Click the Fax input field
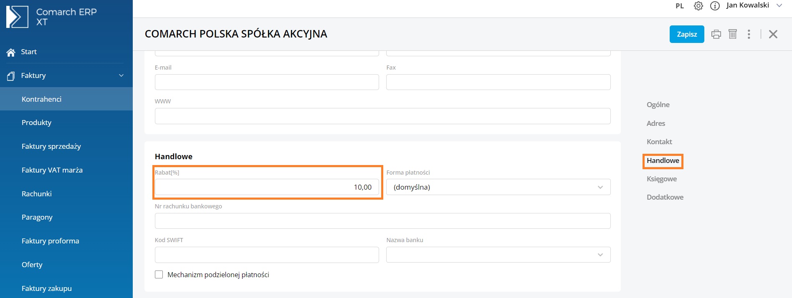This screenshot has width=792, height=298. (x=498, y=82)
